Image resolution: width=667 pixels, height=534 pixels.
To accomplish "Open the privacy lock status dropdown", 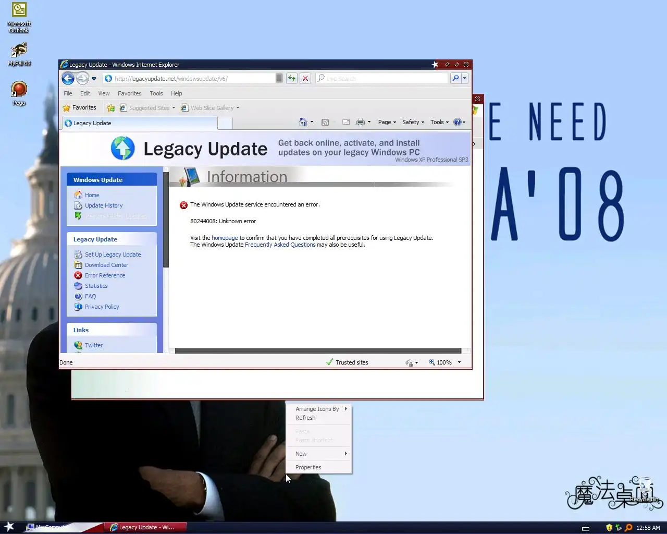I will [x=412, y=362].
